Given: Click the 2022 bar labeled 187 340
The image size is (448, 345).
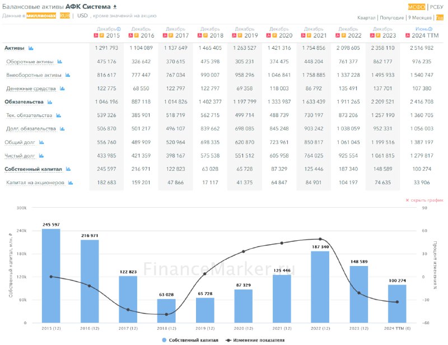Looking at the screenshot, I should (320, 287).
